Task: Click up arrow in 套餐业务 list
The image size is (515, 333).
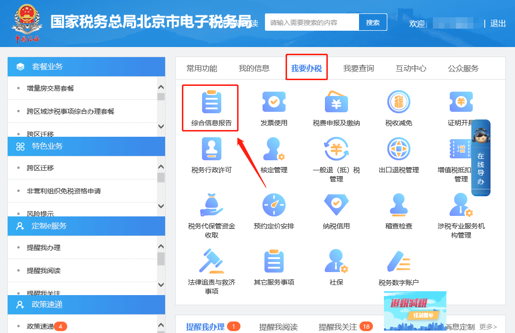Action: [x=161, y=87]
